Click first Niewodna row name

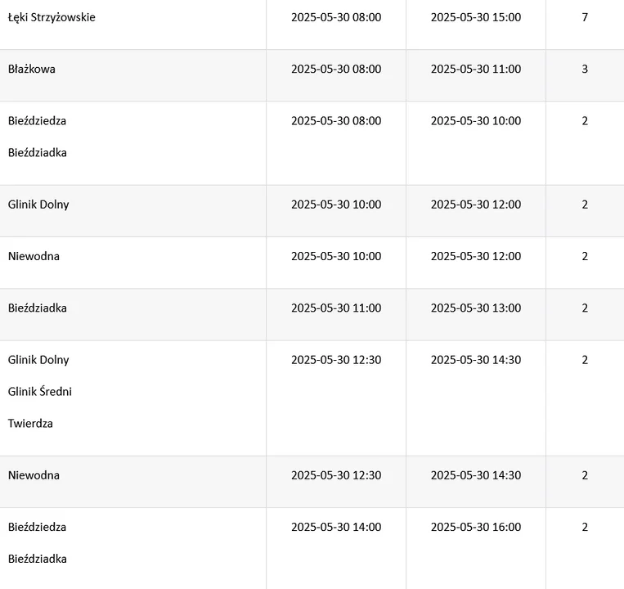pos(34,257)
